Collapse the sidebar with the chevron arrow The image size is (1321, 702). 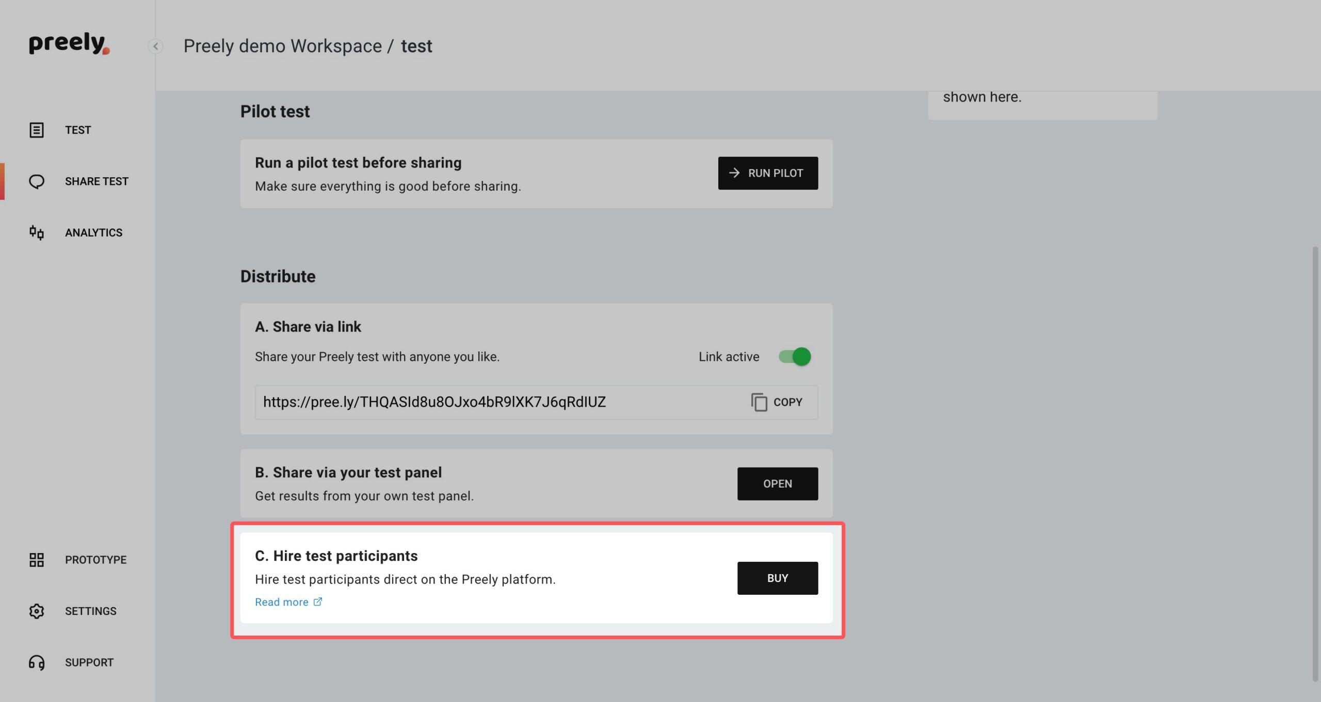155,46
